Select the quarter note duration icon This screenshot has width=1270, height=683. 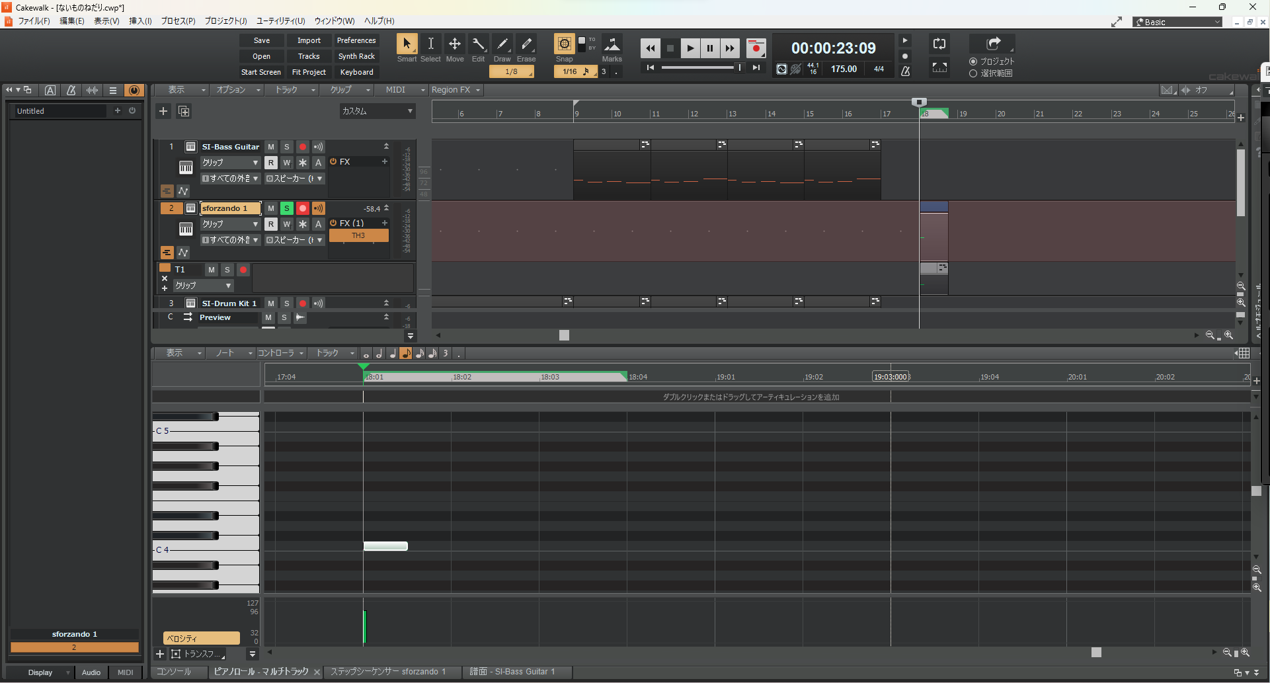click(393, 353)
